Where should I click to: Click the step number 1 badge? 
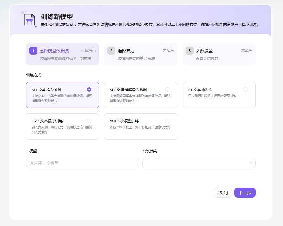[33, 51]
